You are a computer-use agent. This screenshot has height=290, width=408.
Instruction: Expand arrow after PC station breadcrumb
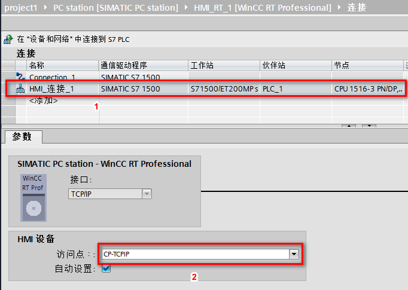pos(186,7)
